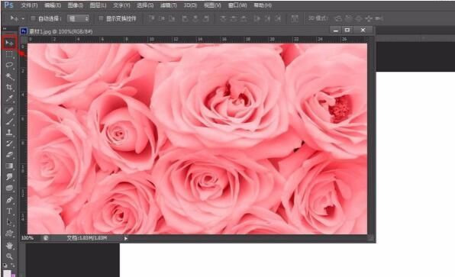Click the 3D roll mode icon
Image resolution: width=455 pixels, height=277 pixels.
[348, 18]
